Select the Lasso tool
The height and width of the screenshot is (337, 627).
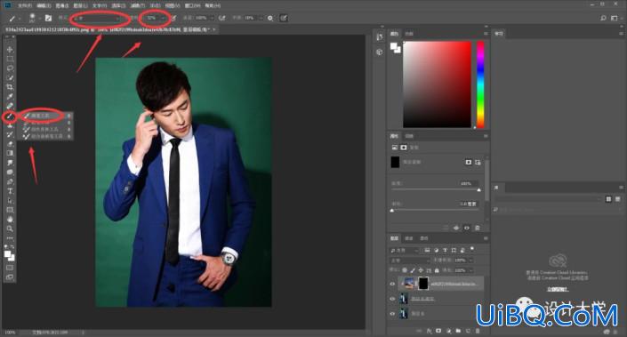coord(10,68)
